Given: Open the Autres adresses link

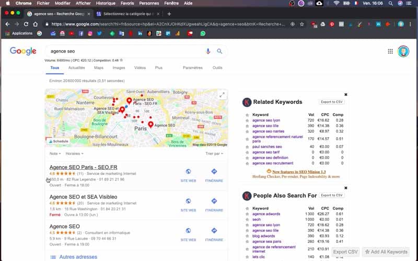Looking at the screenshot, I should click(x=78, y=257).
